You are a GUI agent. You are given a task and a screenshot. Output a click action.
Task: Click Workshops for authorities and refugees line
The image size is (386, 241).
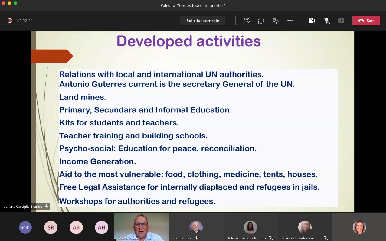[138, 201]
